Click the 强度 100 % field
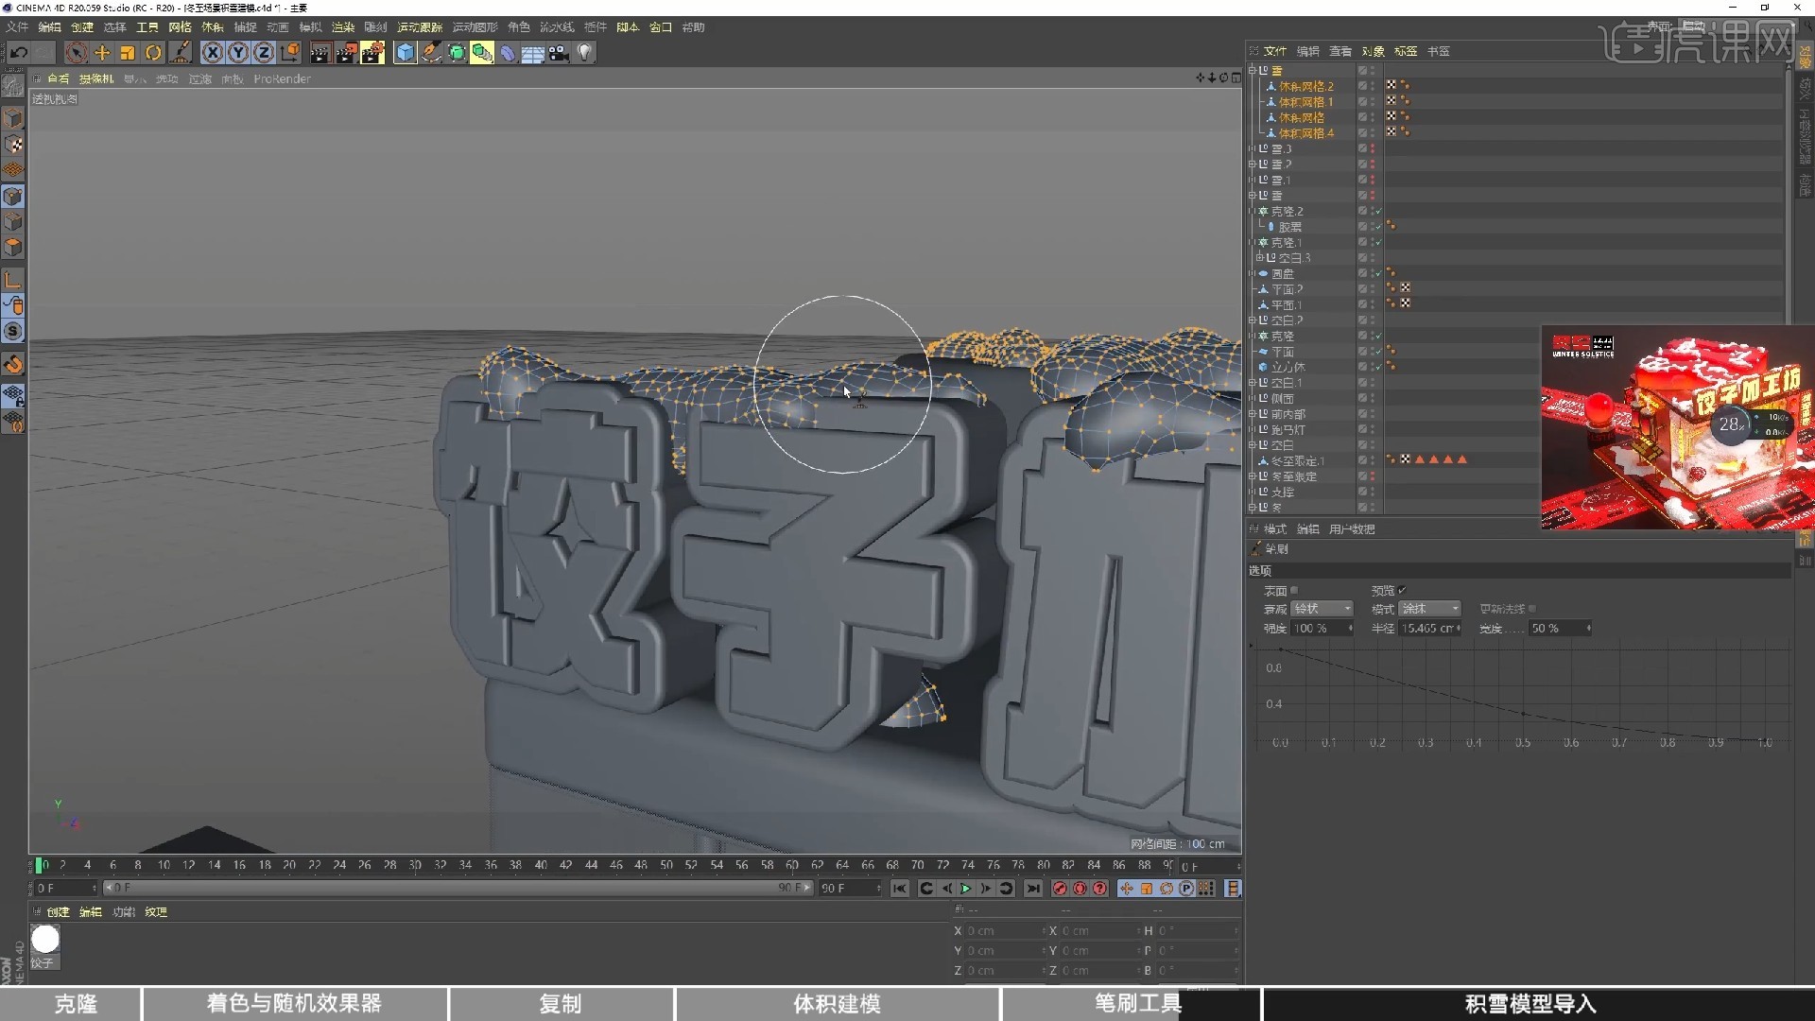This screenshot has height=1021, width=1815. pos(1322,629)
